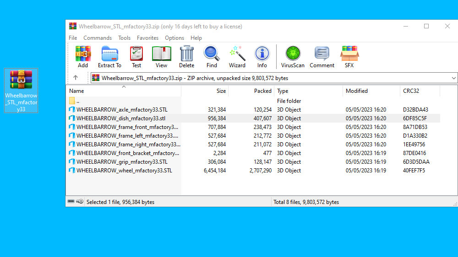Sort by Type column header

308,91
